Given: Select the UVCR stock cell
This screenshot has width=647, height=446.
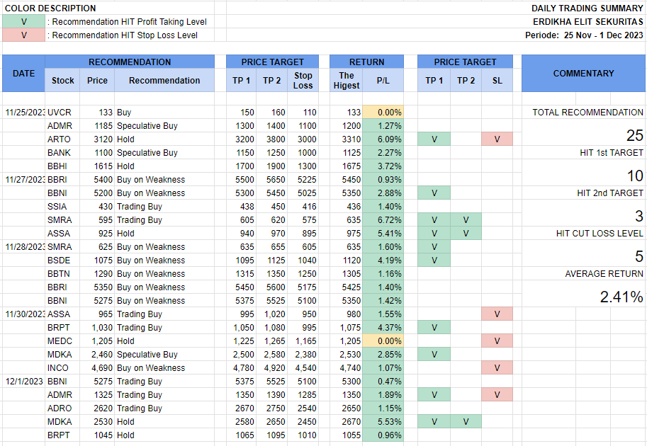Looking at the screenshot, I should coord(60,113).
